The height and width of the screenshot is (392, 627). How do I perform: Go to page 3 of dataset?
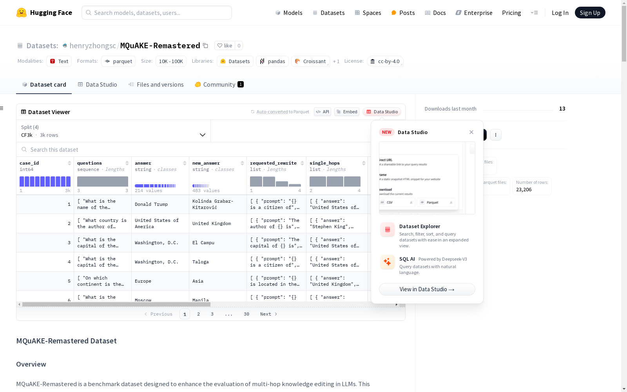212,314
